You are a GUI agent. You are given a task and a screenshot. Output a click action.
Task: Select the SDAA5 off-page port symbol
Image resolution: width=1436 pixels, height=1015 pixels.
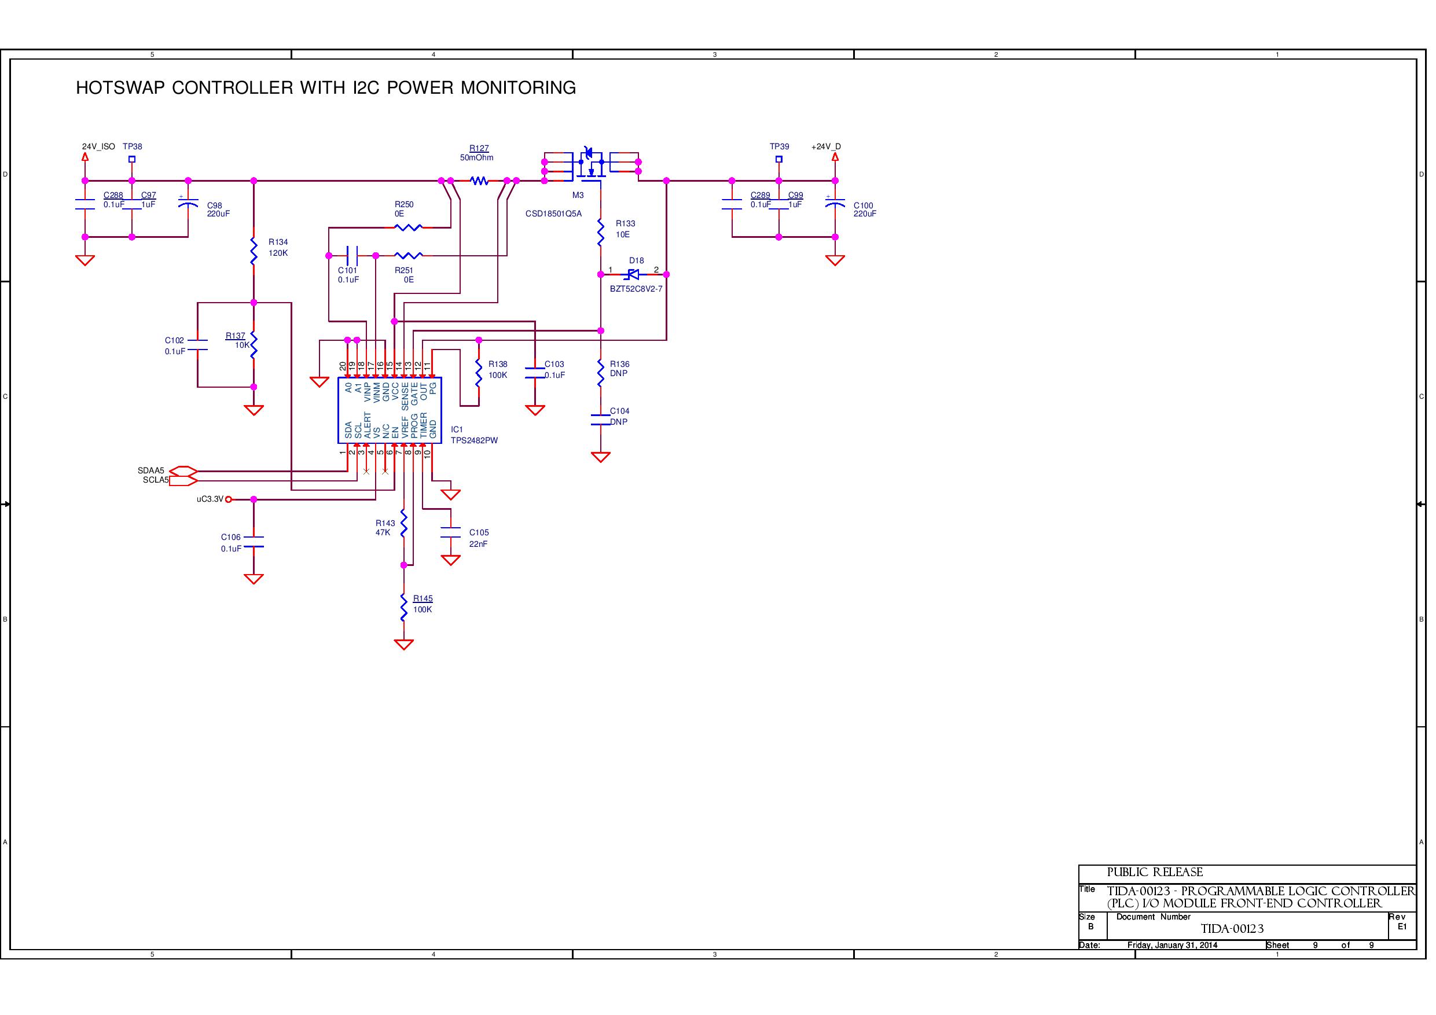coord(183,470)
